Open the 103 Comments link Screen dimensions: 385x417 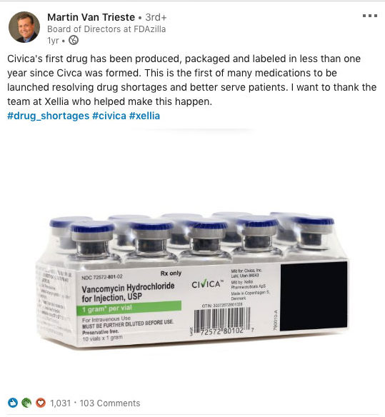point(110,403)
